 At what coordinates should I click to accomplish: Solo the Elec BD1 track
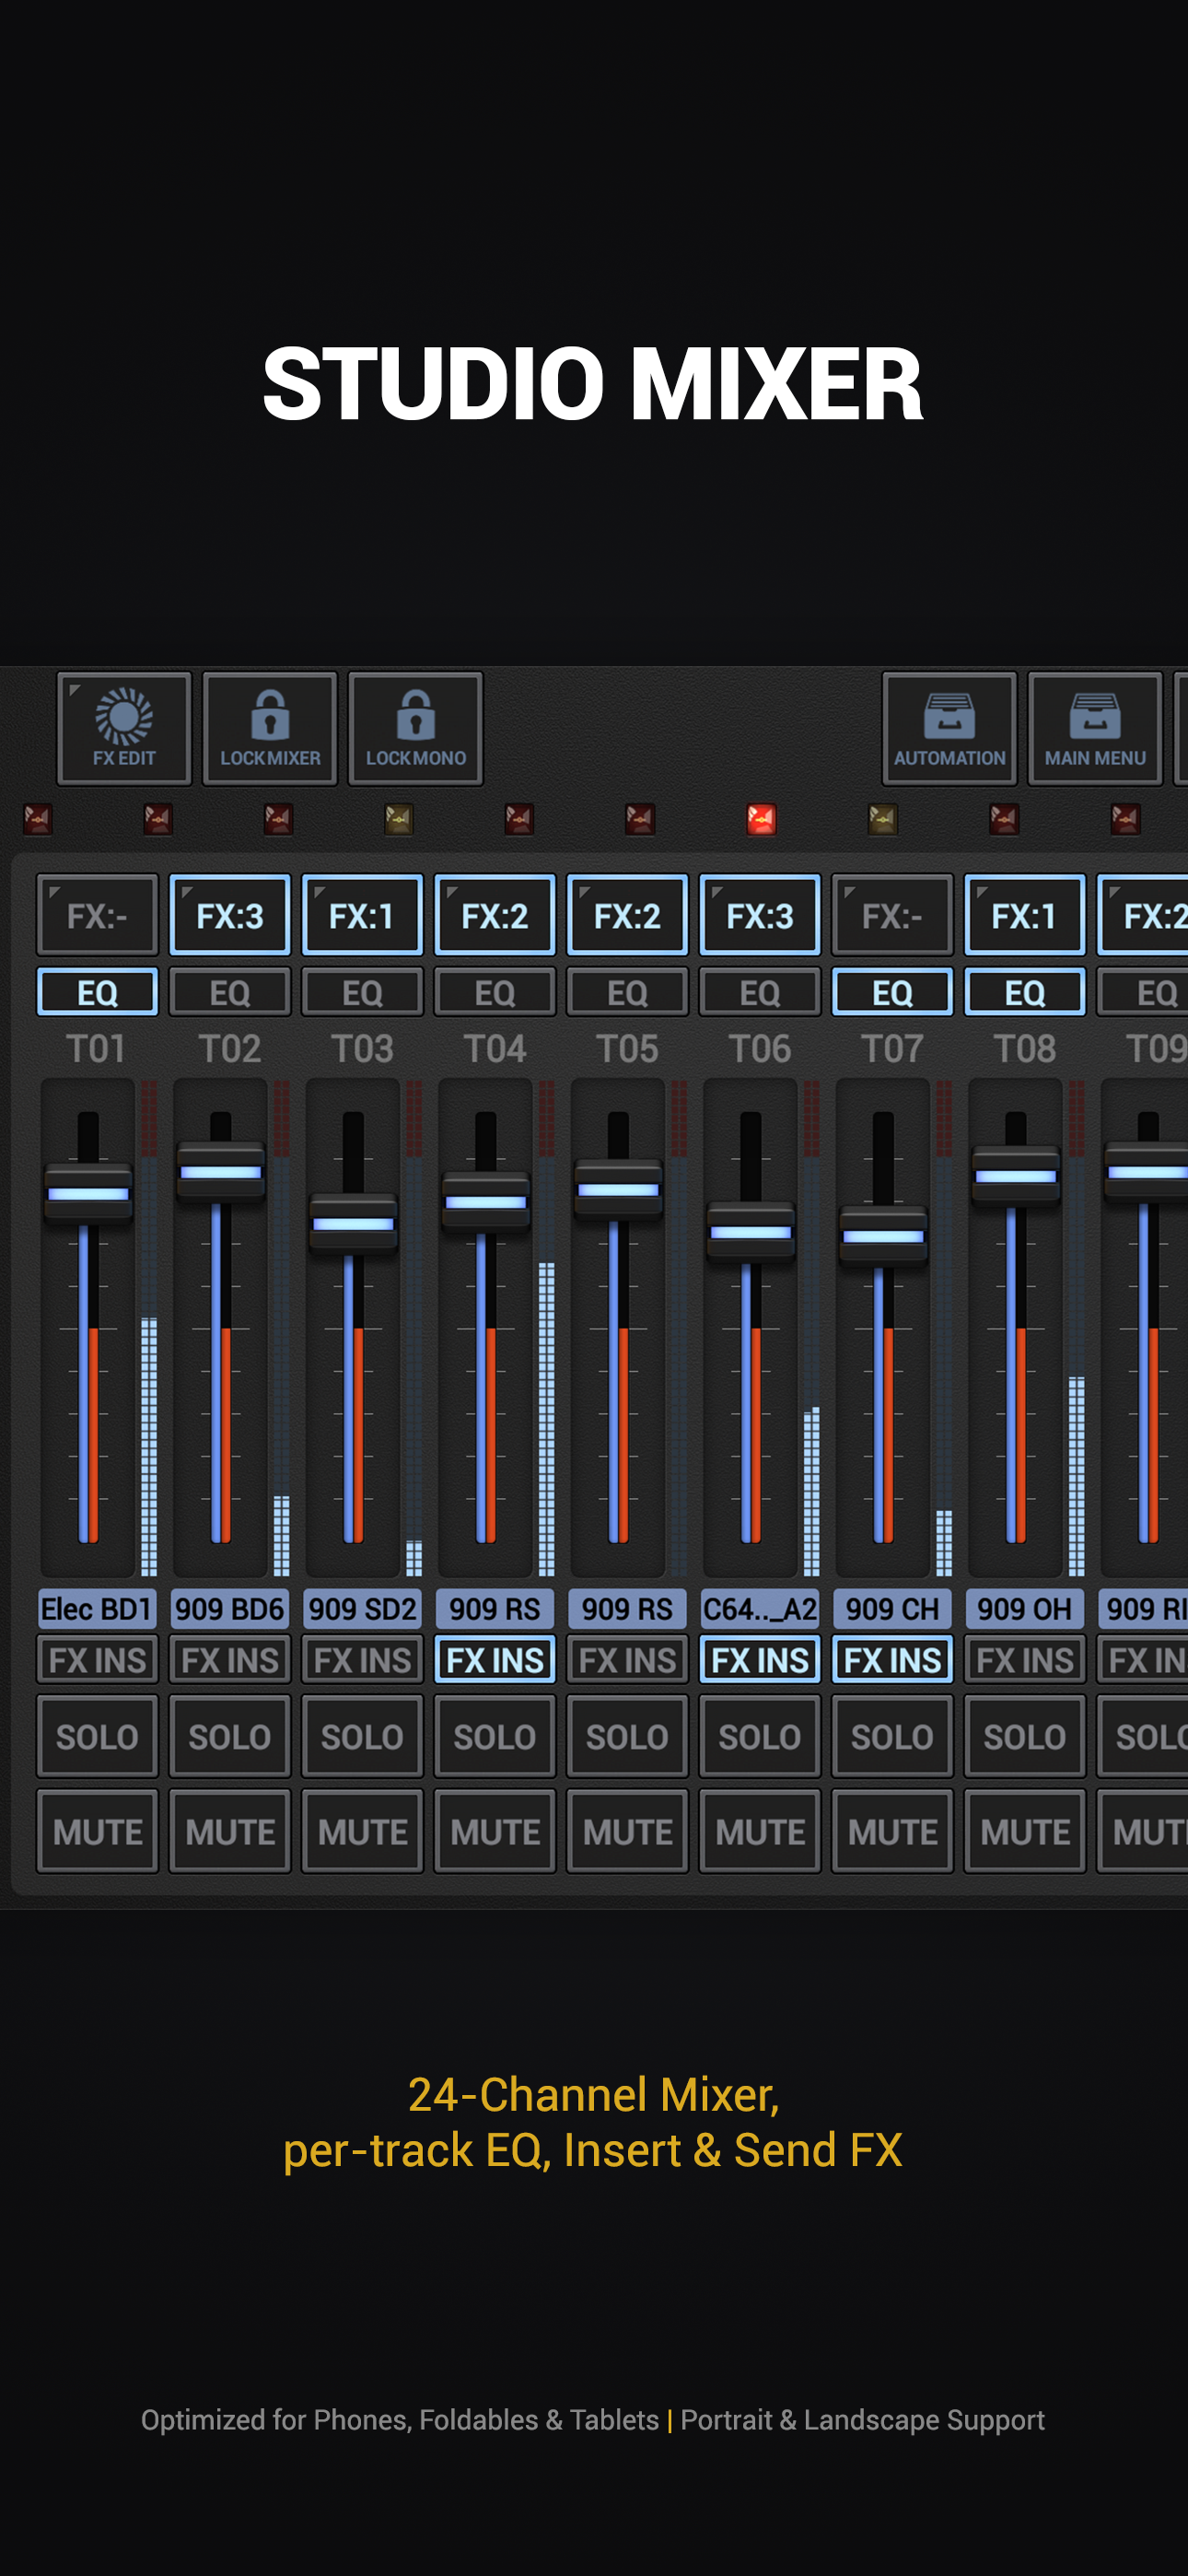(97, 1737)
